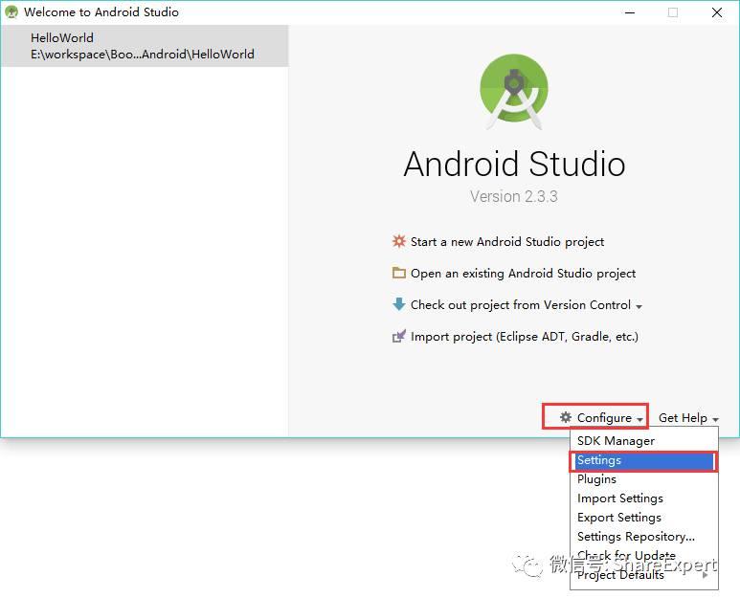This screenshot has width=740, height=598.
Task: Click the starburst icon for new project
Action: click(x=399, y=241)
